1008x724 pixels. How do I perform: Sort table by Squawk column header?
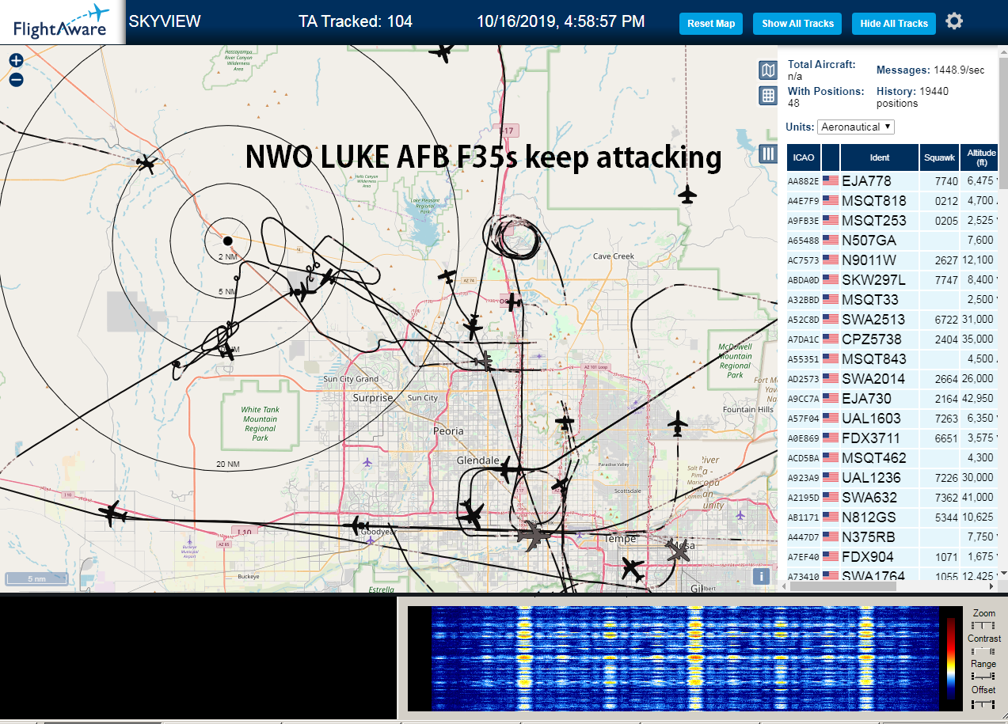[939, 157]
